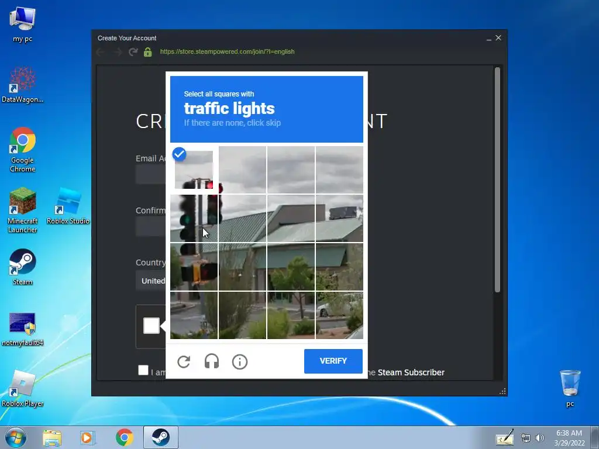Click the Steam taskbar button
Viewport: 599px width, 449px height.
click(x=161, y=437)
